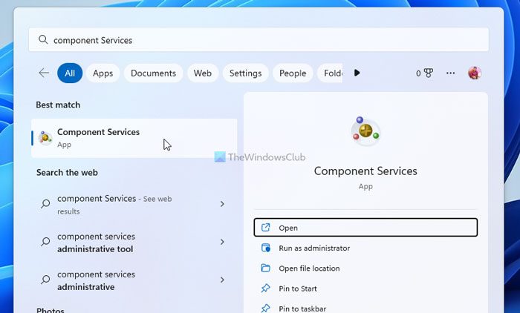The width and height of the screenshot is (520, 313).
Task: Click the search text field
Action: (260, 40)
